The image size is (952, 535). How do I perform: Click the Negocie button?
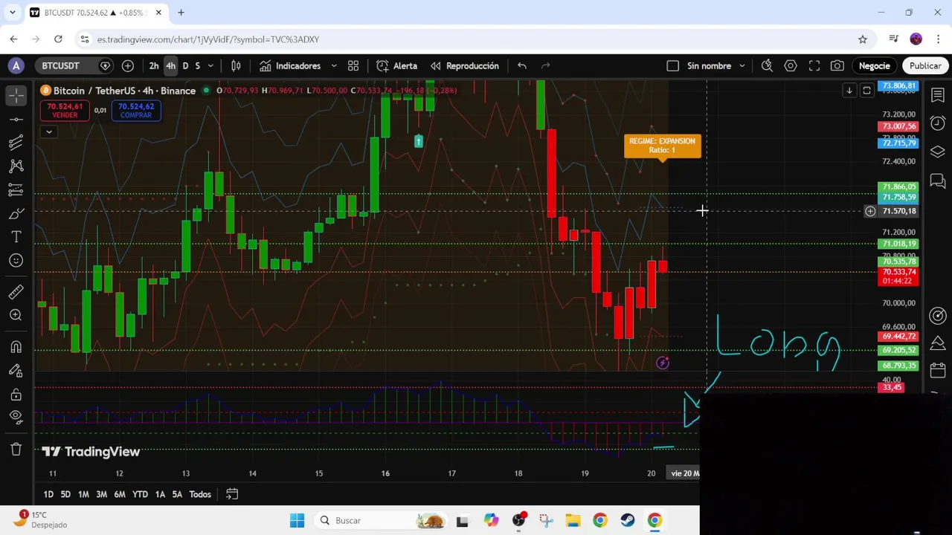click(x=875, y=66)
